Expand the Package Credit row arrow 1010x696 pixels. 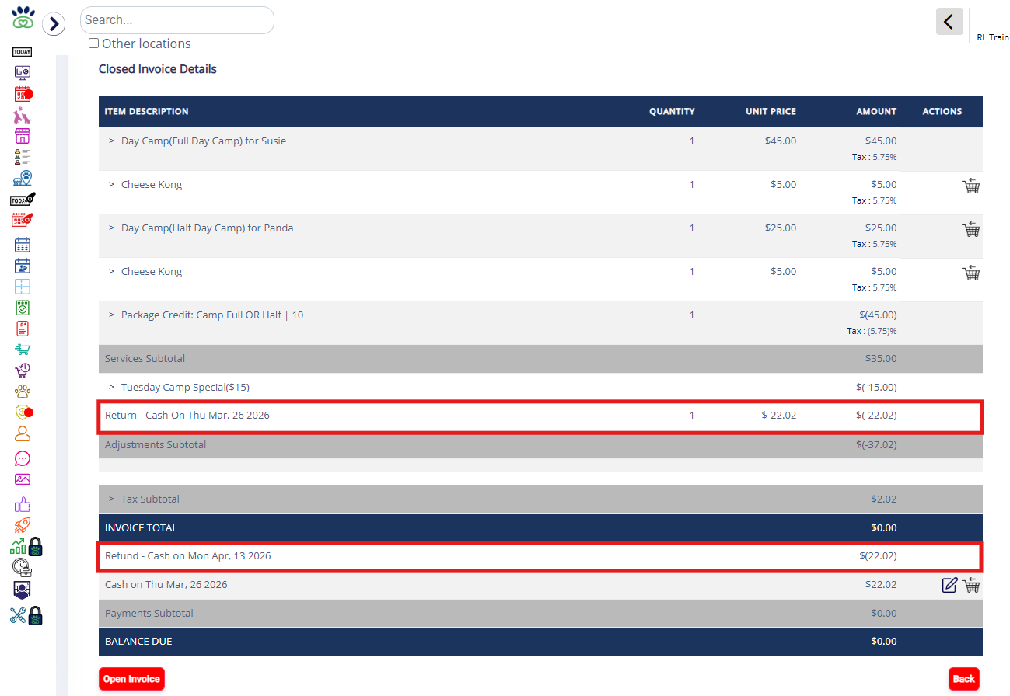click(111, 315)
